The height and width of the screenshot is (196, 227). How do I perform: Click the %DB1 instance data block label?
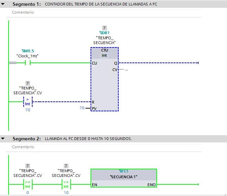pos(104,33)
